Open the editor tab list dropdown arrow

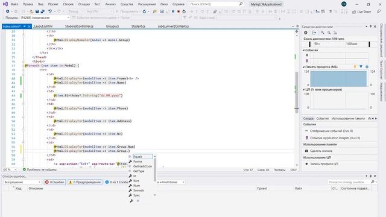point(293,27)
